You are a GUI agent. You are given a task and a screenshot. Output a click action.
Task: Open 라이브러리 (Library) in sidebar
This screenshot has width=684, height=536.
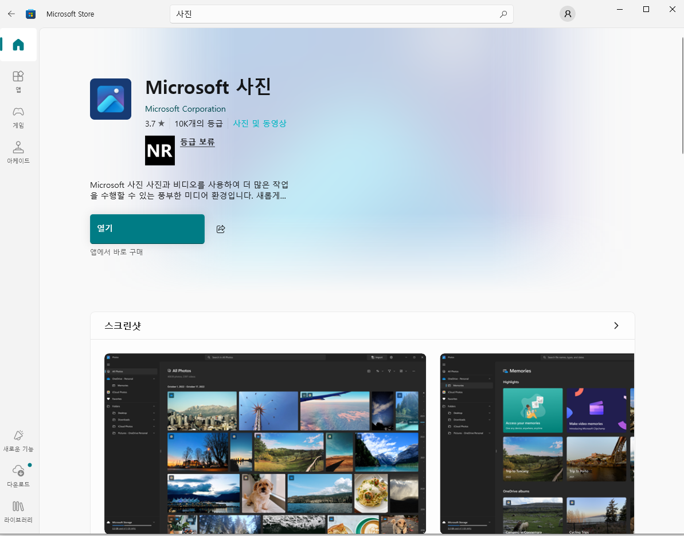(18, 511)
